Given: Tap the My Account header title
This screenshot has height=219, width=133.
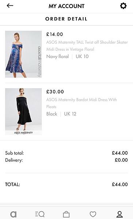Looking at the screenshot, I should click(66, 6).
